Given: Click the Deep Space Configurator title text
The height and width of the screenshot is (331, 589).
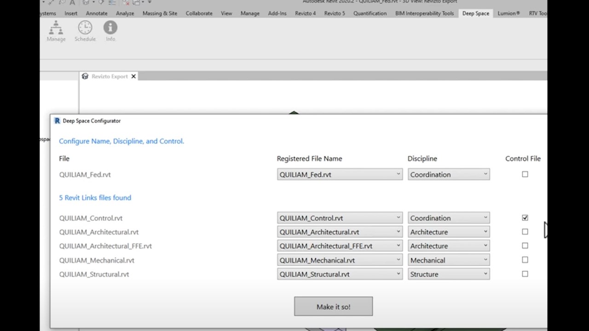Looking at the screenshot, I should pos(92,121).
